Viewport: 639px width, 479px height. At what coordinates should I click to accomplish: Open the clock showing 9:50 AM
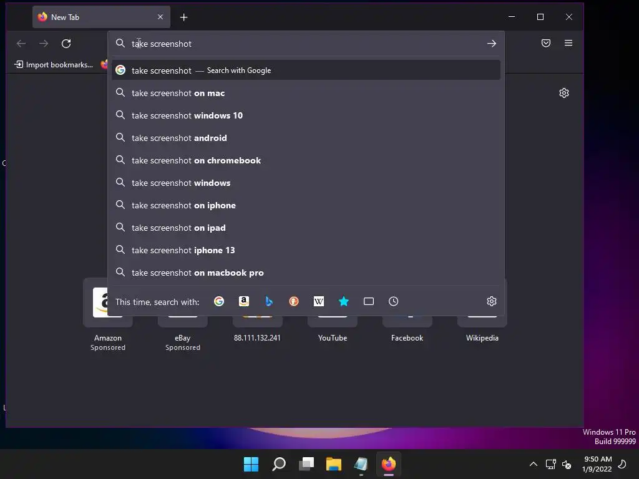[x=597, y=464]
